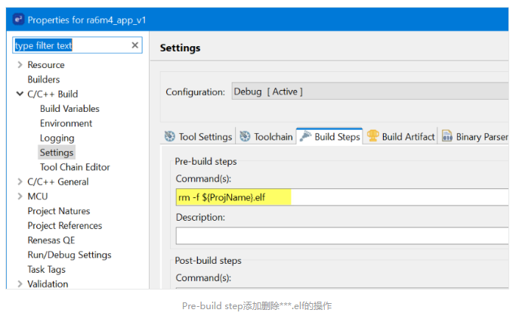Image resolution: width=516 pixels, height=319 pixels.
Task: Collapse the C/C++ Build tree node
Action: point(20,94)
